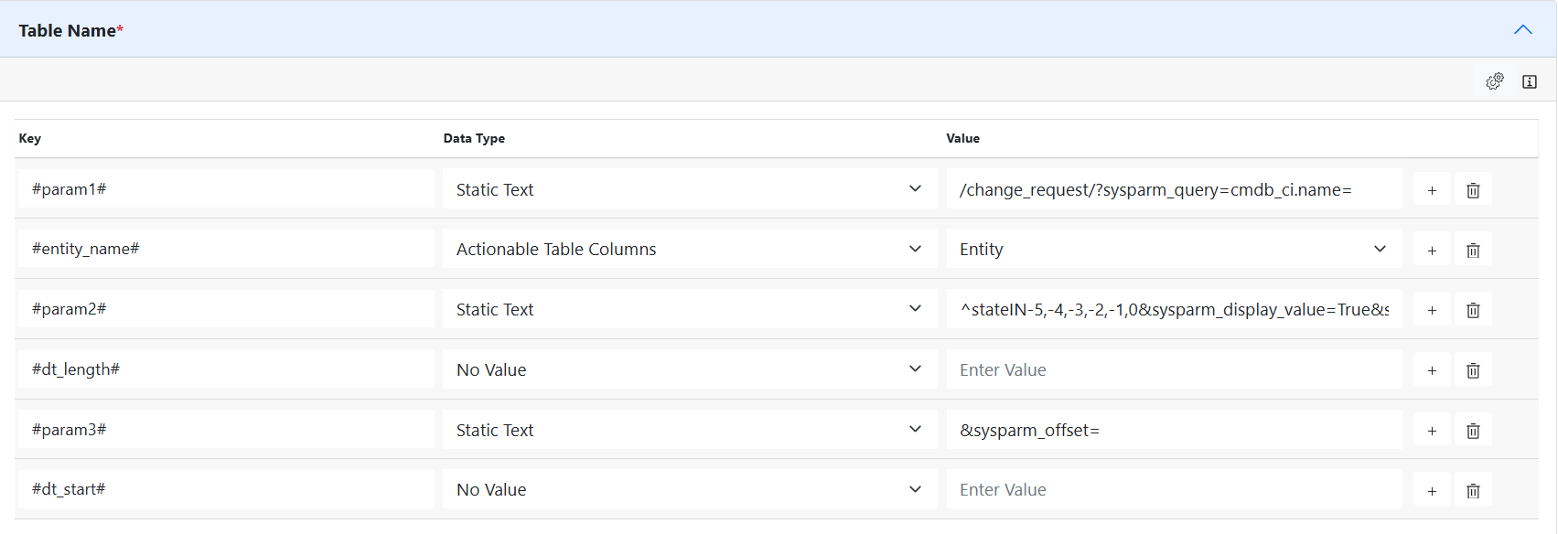Screen dimensions: 1558x534
Task: Add a row after #param3#
Action: point(1432,431)
